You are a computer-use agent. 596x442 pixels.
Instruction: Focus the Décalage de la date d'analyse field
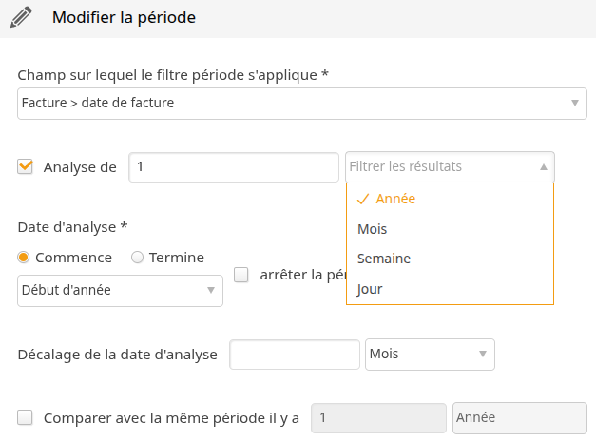pos(295,355)
